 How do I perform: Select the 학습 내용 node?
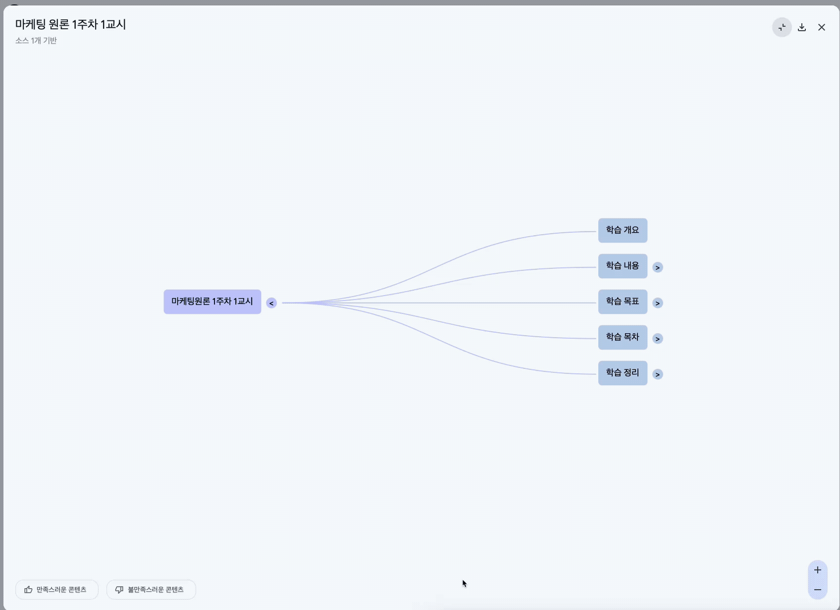coord(623,266)
